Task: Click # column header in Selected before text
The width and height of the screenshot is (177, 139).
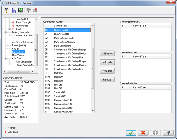Action: pos(126,26)
